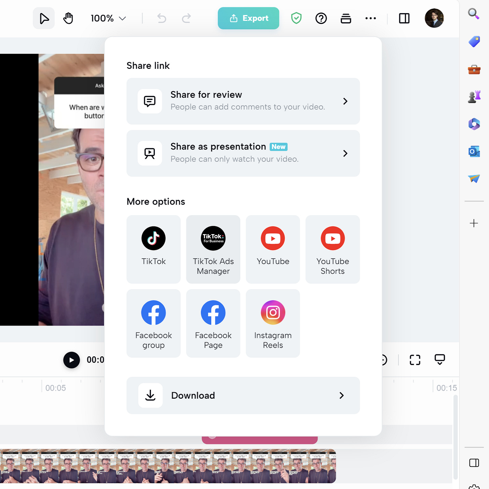Screen dimensions: 489x489
Task: Open the Outlook sidebar icon
Action: (x=474, y=151)
